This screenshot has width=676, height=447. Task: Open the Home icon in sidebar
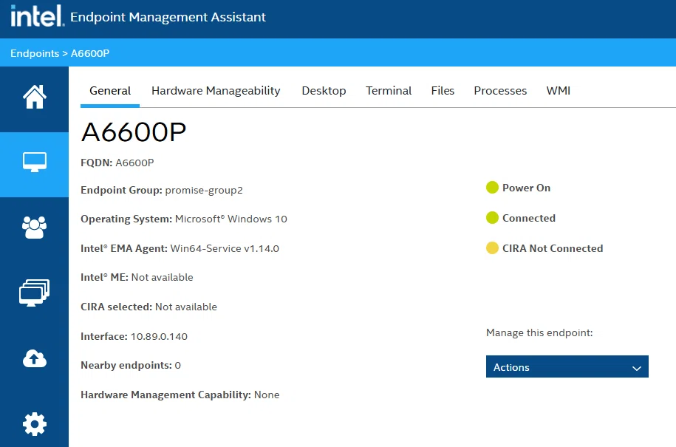click(35, 97)
